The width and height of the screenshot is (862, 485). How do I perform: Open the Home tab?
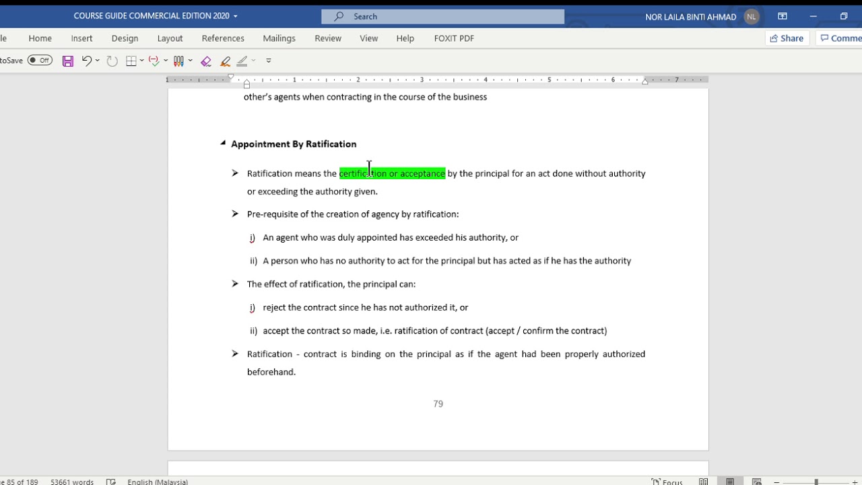point(40,38)
